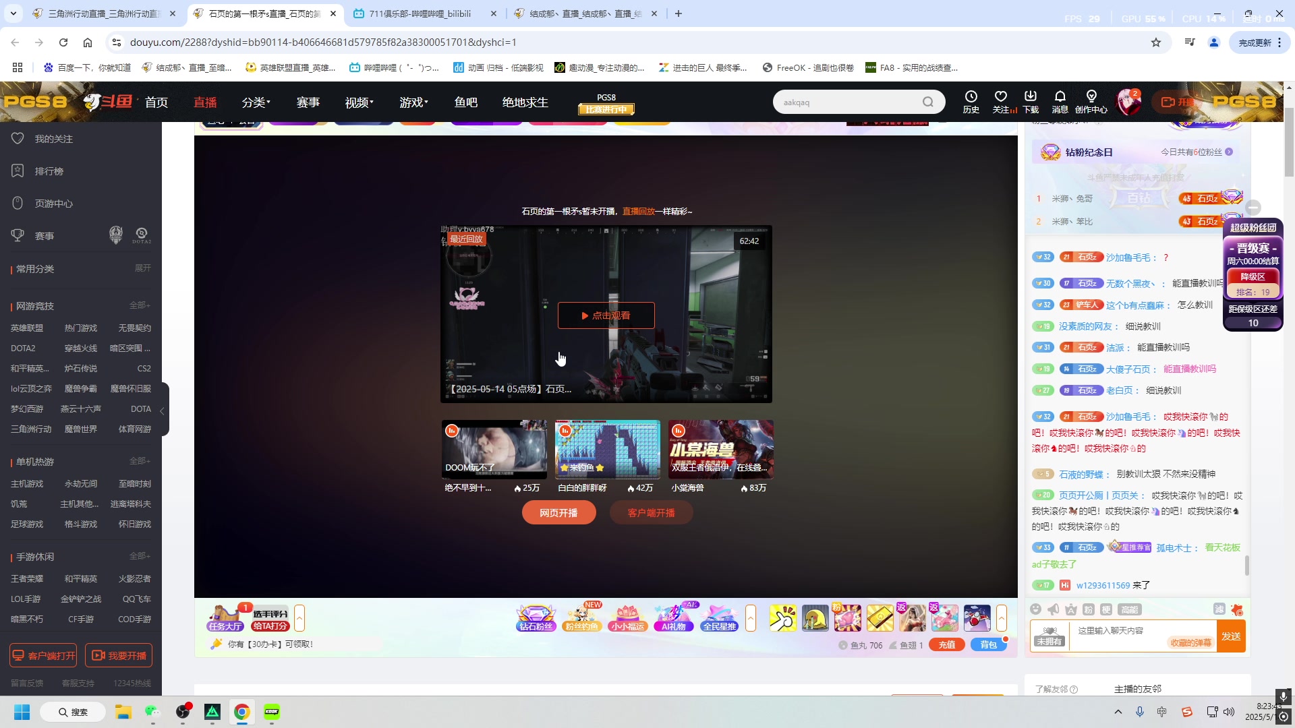Expand 网游竞技 全部 list
Screen dimensions: 1295x728
pyautogui.click(x=140, y=305)
